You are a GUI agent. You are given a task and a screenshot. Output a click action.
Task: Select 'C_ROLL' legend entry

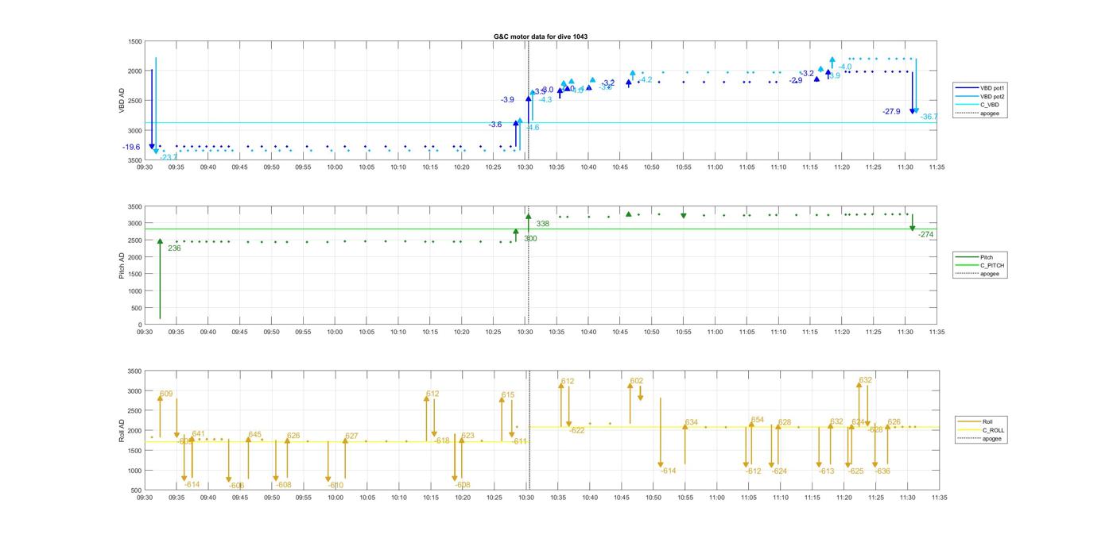pos(993,430)
